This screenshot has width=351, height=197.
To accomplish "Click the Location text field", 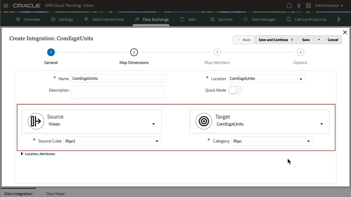I will pos(263,79).
